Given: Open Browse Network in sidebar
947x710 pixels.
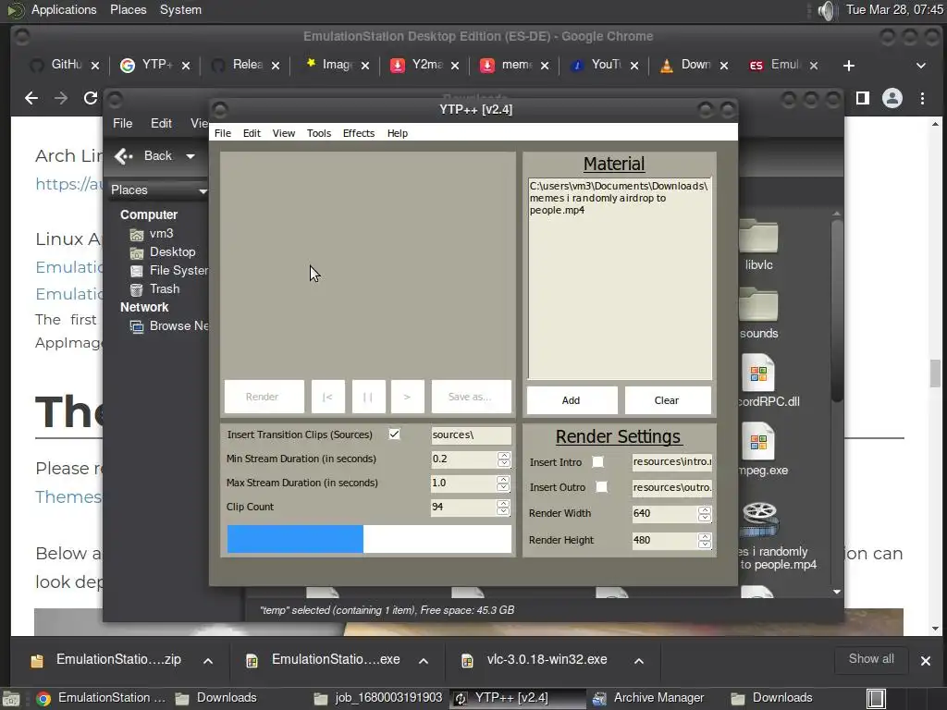Looking at the screenshot, I should [x=169, y=326].
